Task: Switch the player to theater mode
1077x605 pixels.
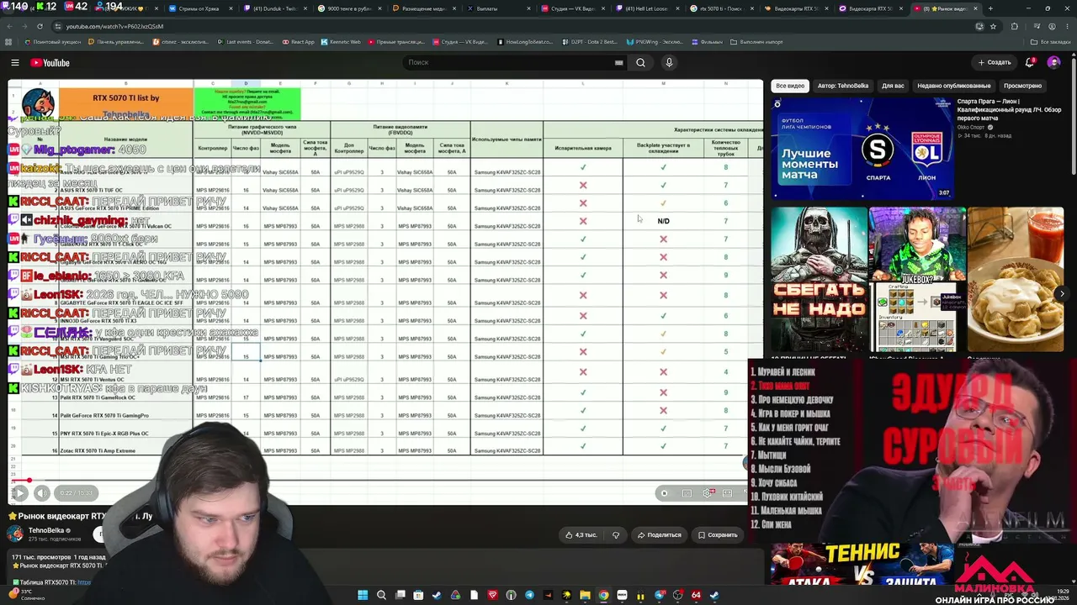Action: point(728,493)
